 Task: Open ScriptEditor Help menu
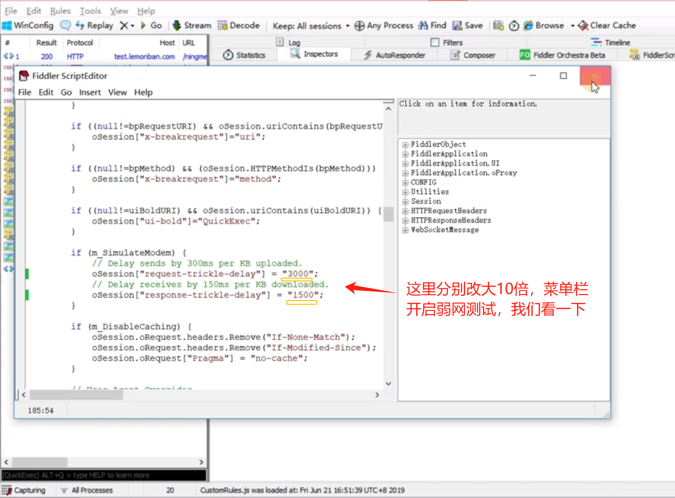click(143, 92)
